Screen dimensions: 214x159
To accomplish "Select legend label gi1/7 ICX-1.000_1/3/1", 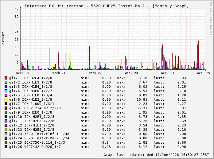I will coord(32,104).
